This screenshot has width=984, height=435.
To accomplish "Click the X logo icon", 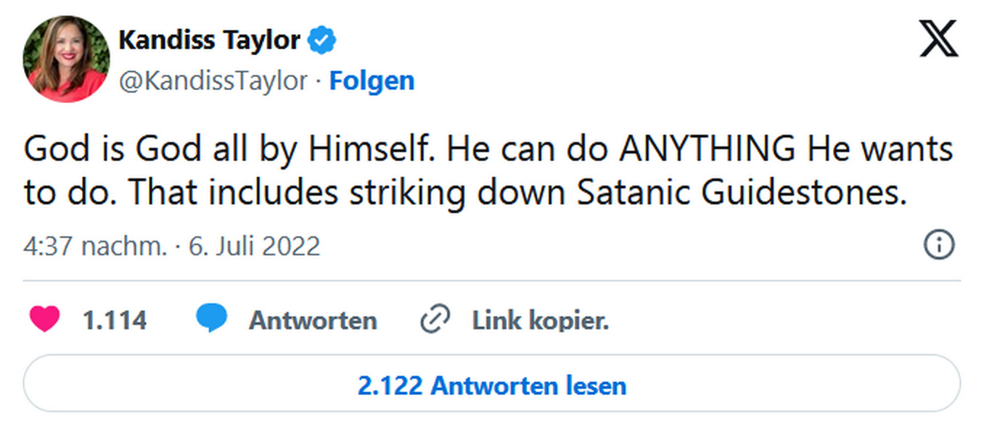I will 938,38.
